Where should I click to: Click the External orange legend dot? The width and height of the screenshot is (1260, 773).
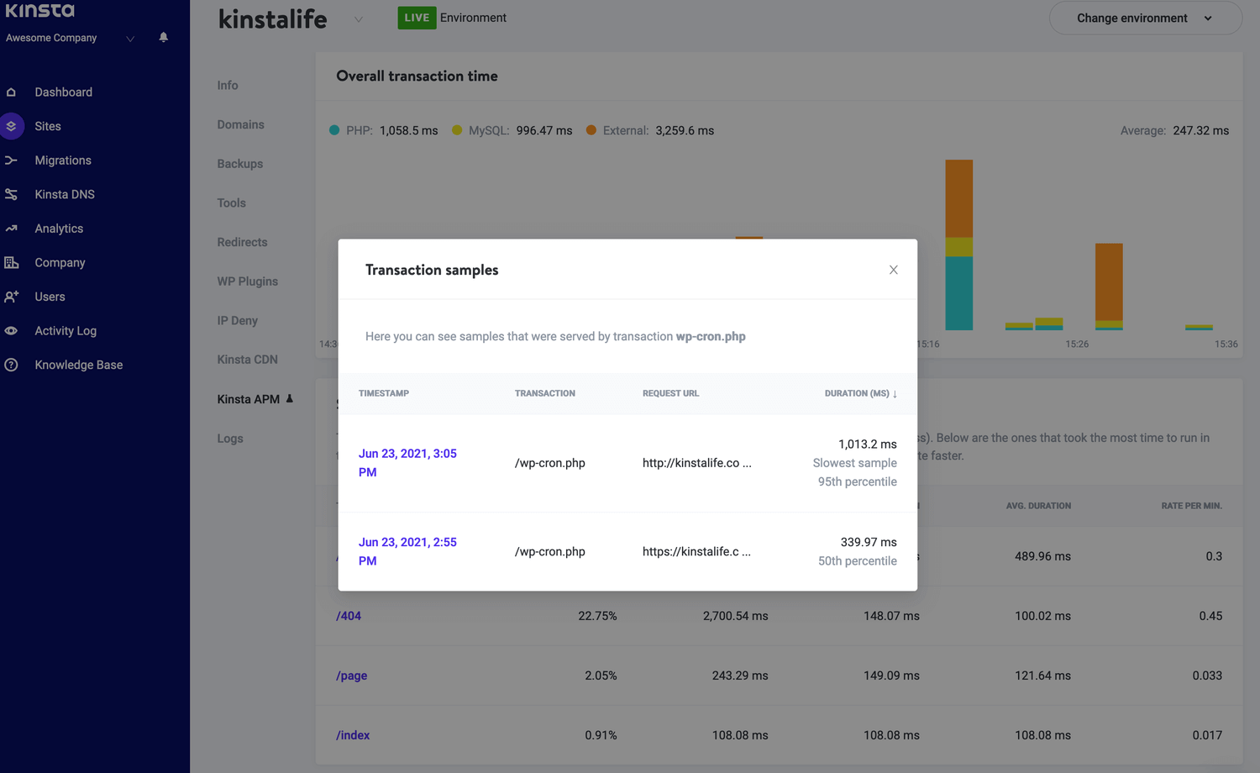(591, 130)
